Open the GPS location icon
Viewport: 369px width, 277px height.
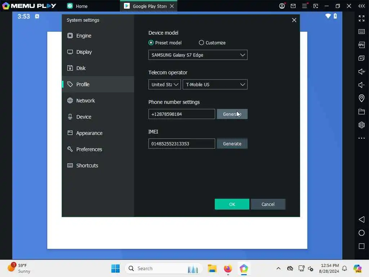pos(361,98)
